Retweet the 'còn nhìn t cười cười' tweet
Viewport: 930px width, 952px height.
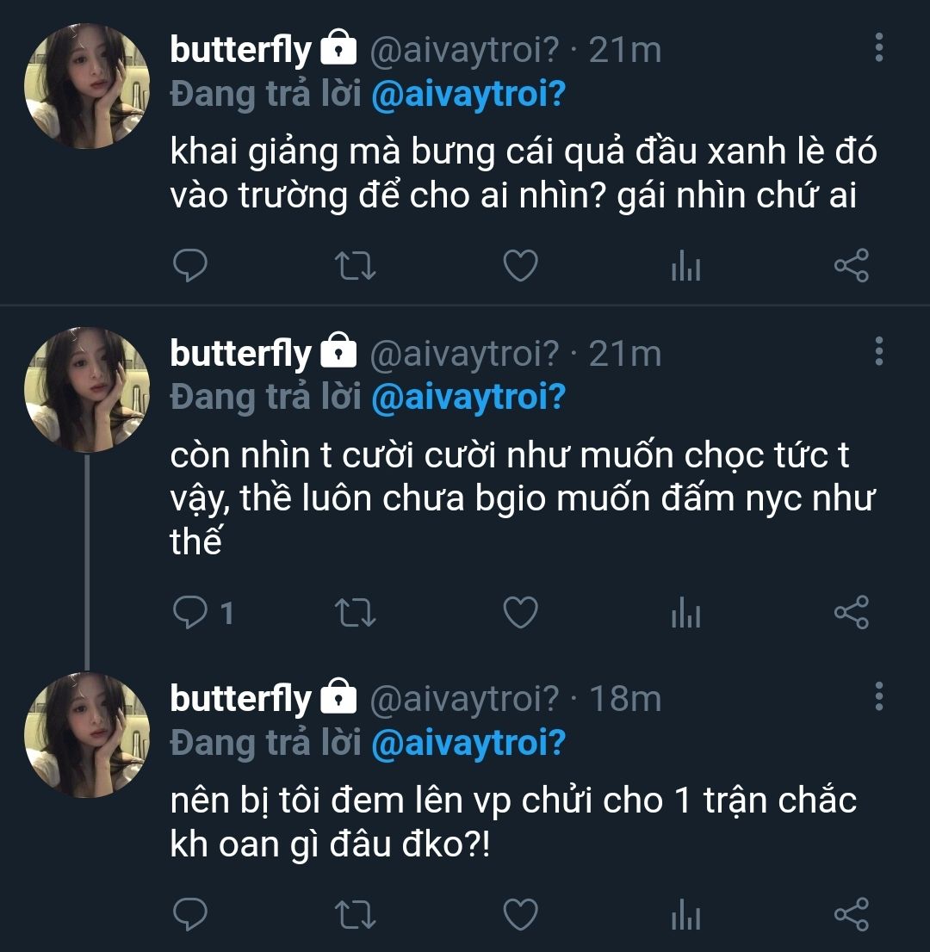pos(355,613)
